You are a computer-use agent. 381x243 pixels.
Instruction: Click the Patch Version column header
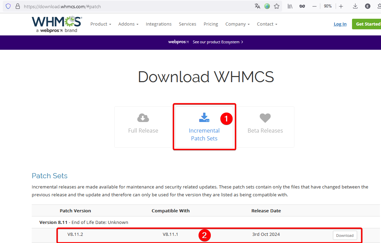point(75,211)
